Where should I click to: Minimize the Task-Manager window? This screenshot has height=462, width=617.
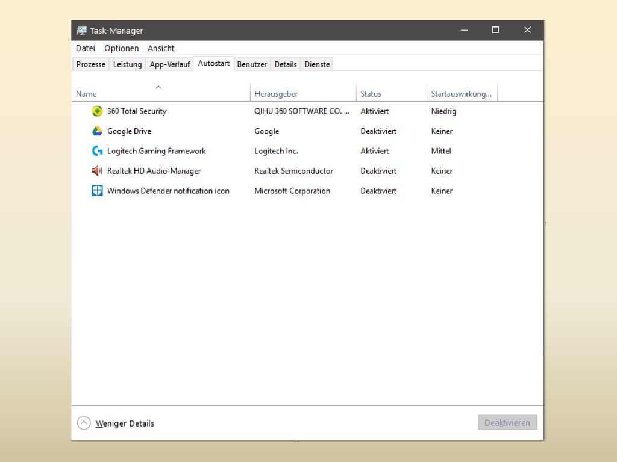[465, 30]
